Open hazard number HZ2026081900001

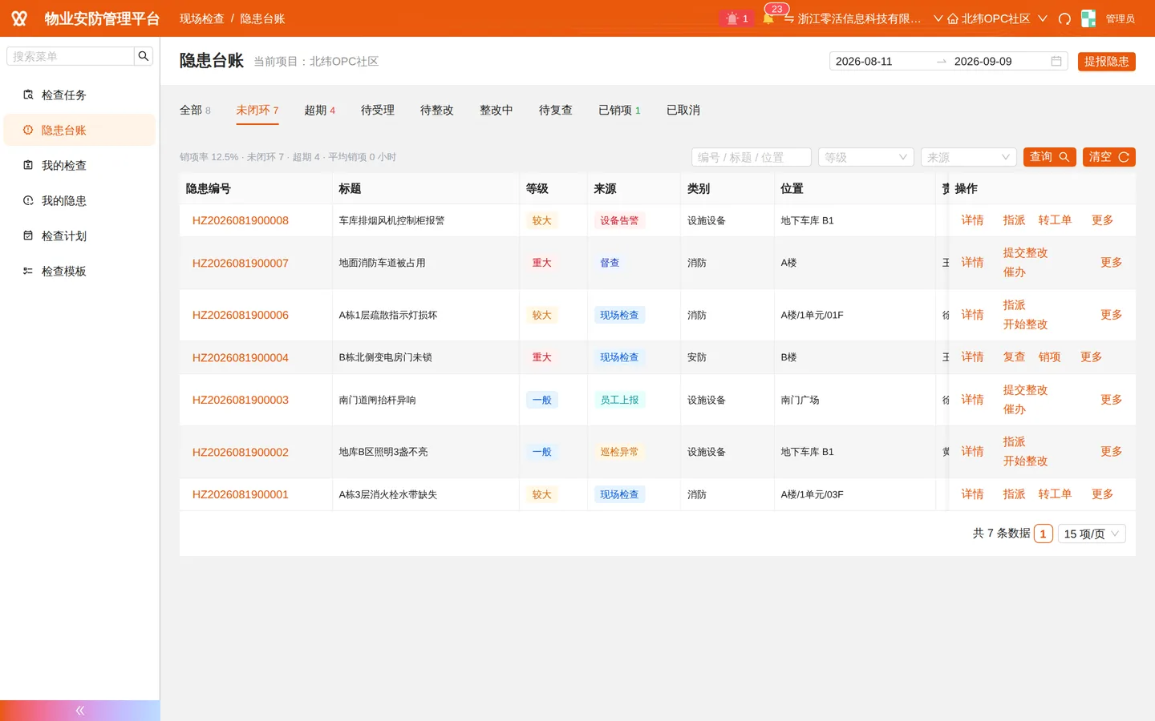241,494
